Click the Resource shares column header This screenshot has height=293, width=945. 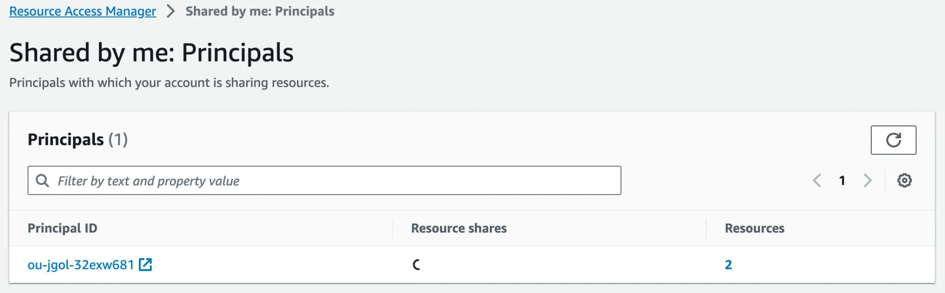pos(458,228)
